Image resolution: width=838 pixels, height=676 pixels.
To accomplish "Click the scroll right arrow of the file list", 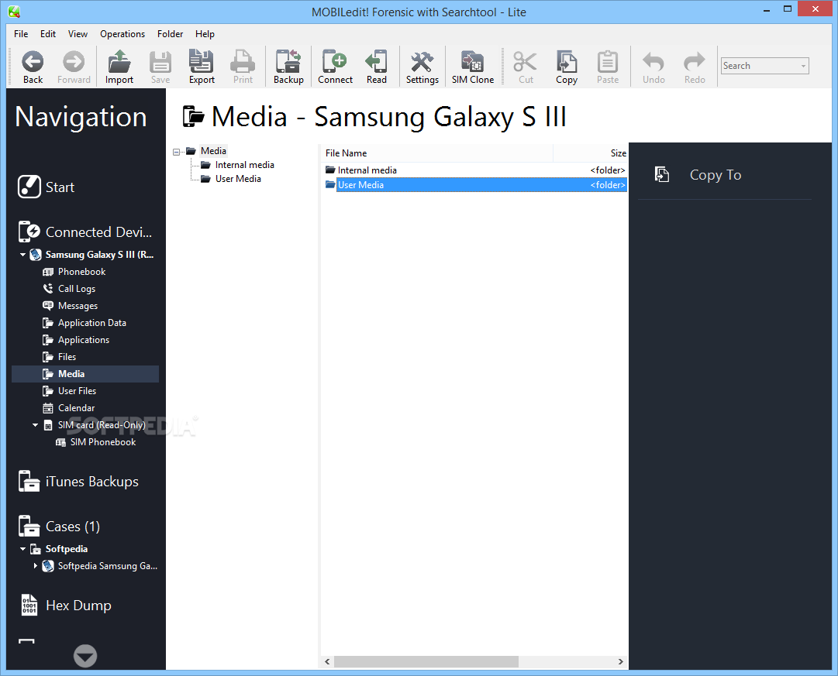I will 620,661.
